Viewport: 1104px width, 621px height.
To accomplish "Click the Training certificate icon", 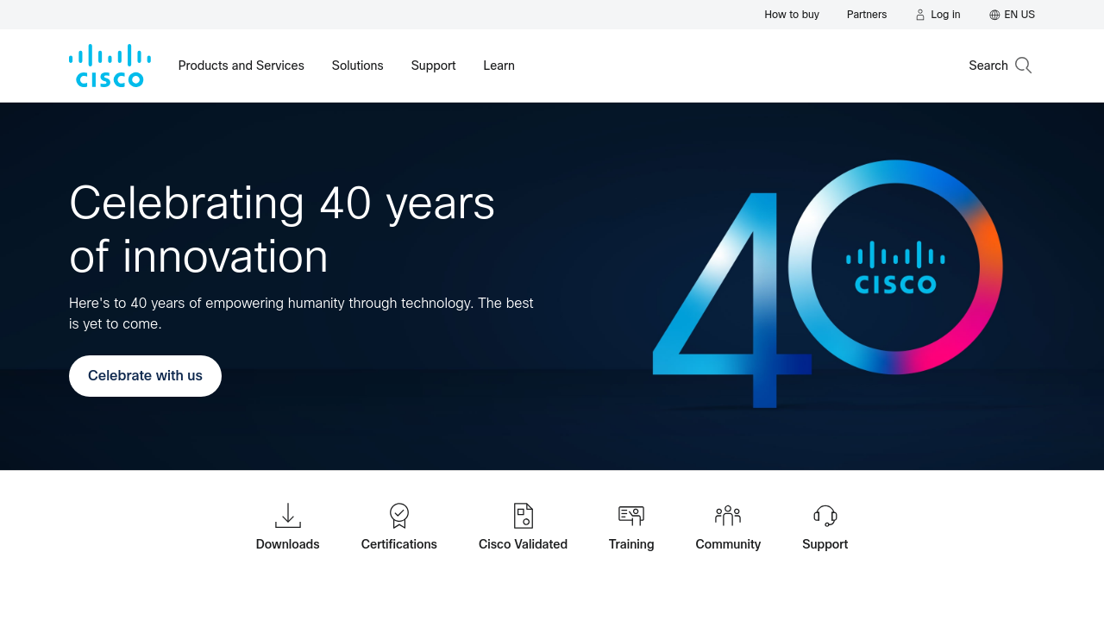I will 631,516.
